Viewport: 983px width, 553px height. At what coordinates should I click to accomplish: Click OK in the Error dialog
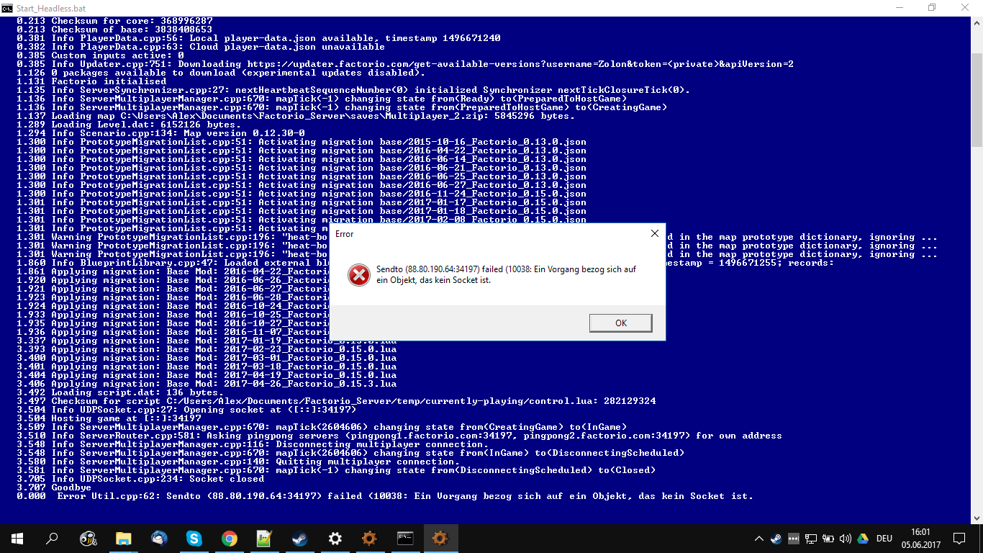click(x=620, y=323)
